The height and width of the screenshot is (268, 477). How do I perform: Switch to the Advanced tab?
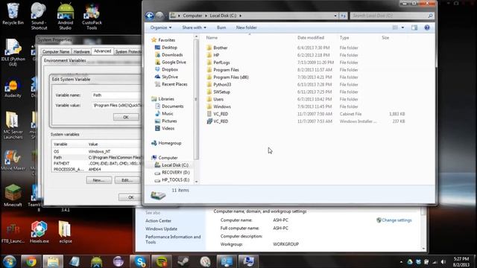point(102,51)
